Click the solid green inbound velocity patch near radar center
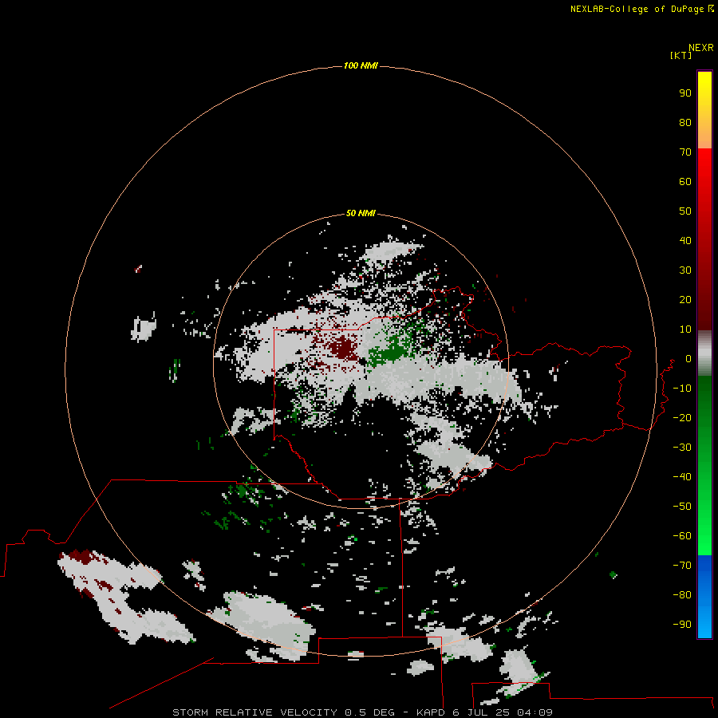 click(x=389, y=353)
